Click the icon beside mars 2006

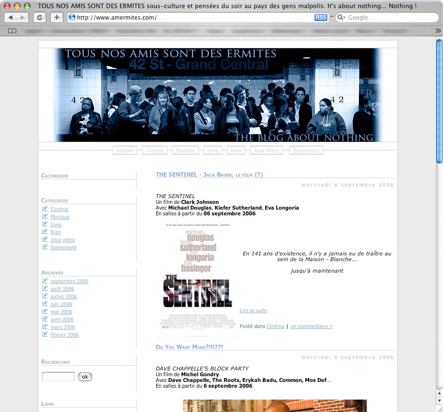[45, 327]
